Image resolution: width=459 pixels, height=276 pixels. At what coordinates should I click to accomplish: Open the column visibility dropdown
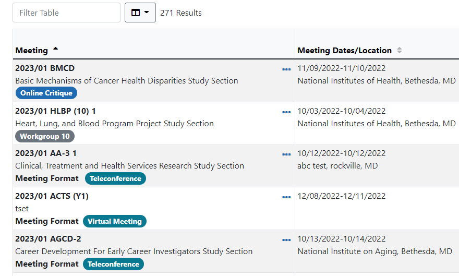(140, 13)
